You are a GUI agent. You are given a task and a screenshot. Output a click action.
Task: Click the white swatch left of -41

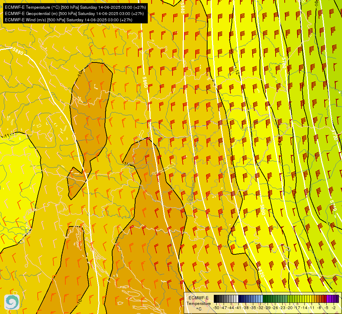point(237,299)
